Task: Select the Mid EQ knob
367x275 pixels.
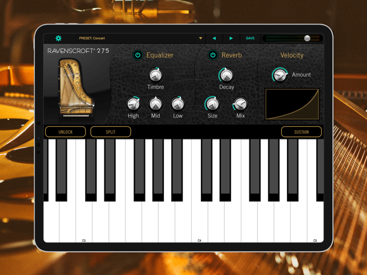Action: (x=155, y=104)
